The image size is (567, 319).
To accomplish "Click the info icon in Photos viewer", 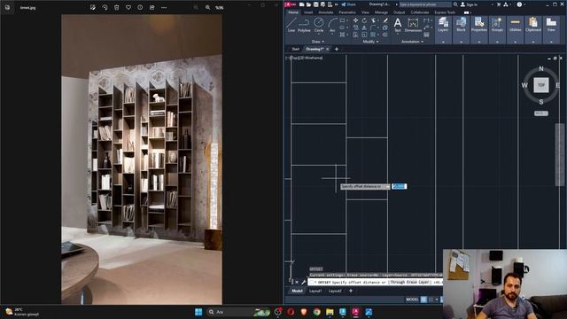I will (140, 7).
